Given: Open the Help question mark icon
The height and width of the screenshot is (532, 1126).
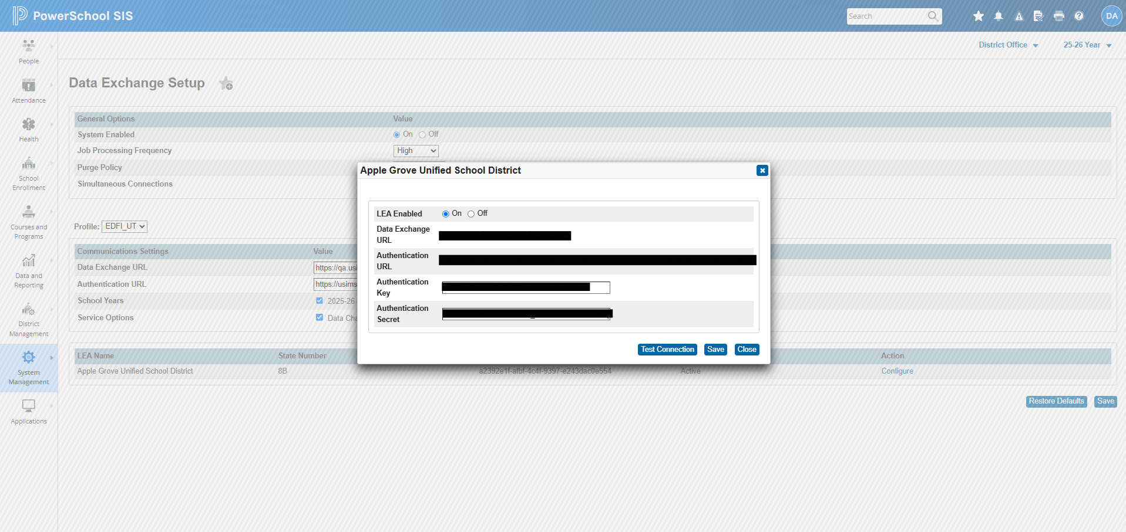Looking at the screenshot, I should pos(1079,16).
